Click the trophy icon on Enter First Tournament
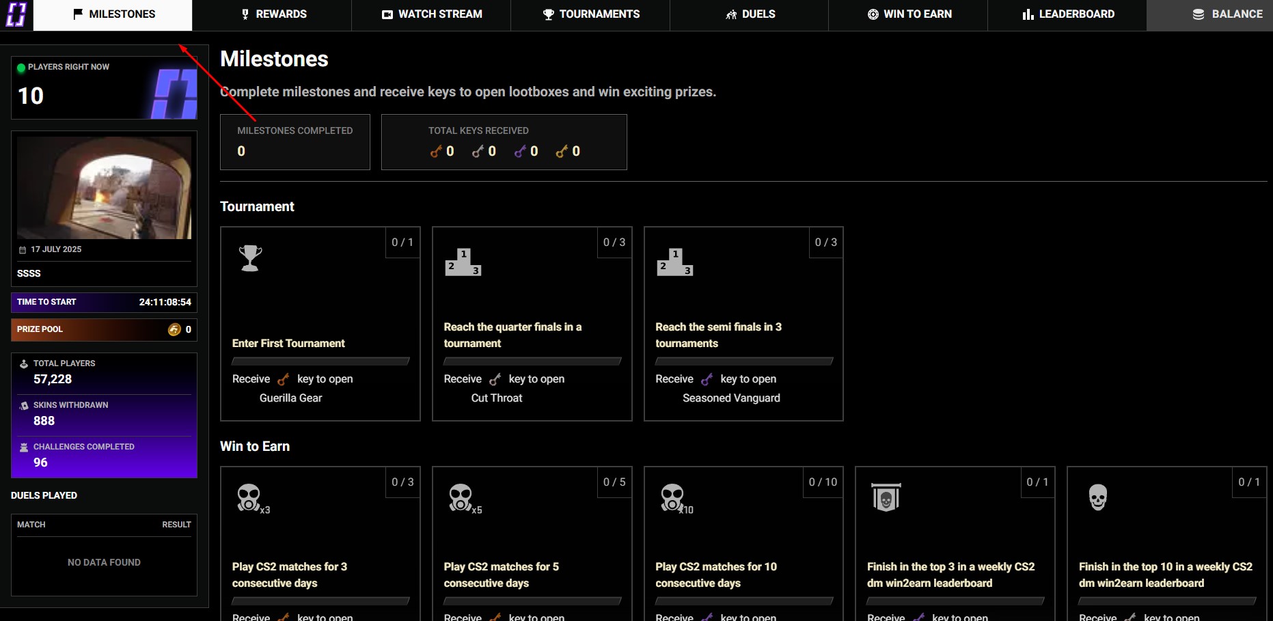 tap(250, 258)
